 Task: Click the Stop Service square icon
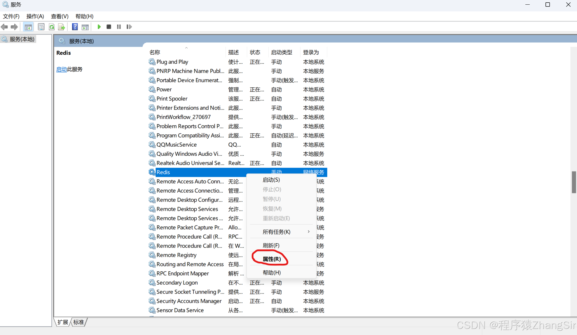pyautogui.click(x=109, y=27)
